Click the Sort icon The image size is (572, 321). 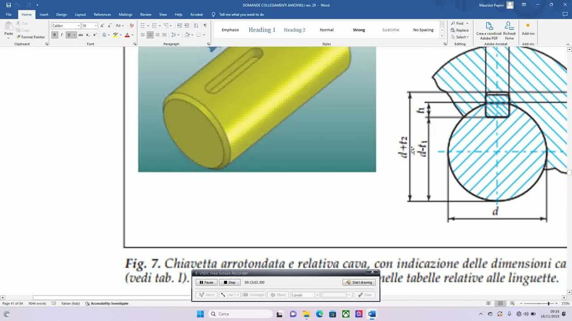tap(196, 25)
